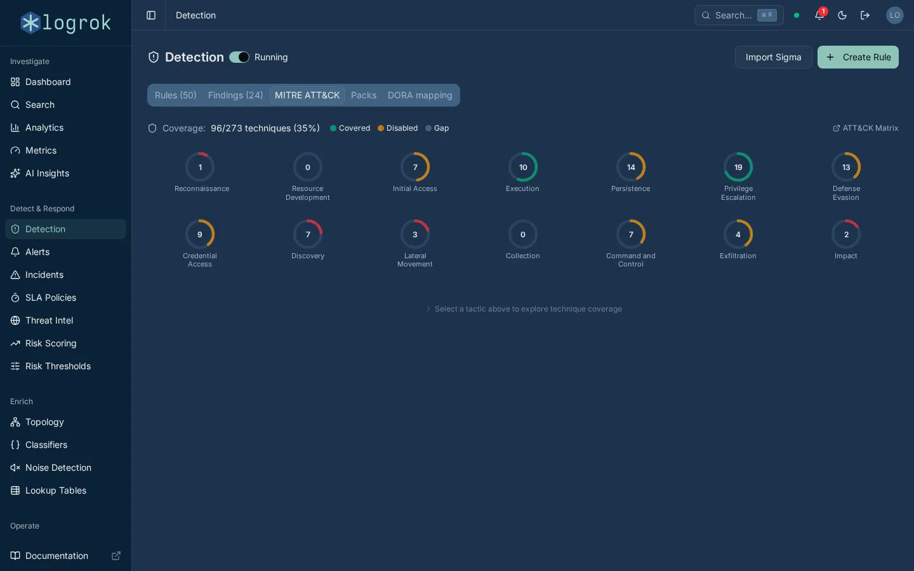Click the Search input field
The image size is (914, 571).
click(x=739, y=15)
